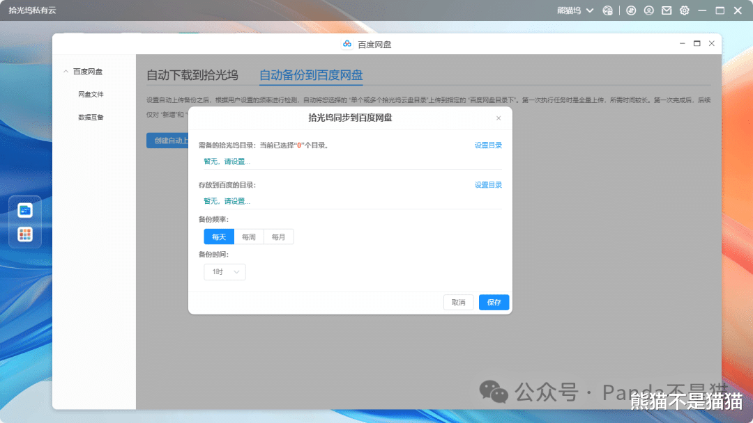
Task: Open 数据互备 in sidebar
Action: click(91, 117)
